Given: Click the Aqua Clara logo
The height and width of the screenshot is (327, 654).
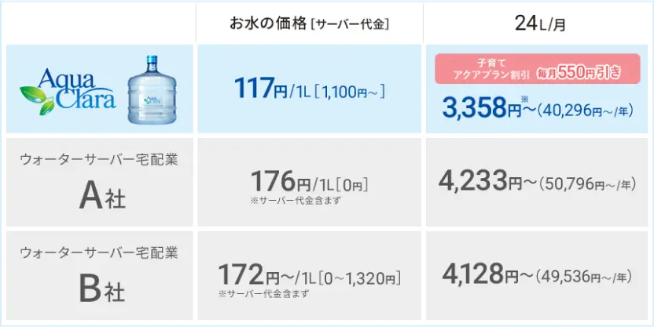Looking at the screenshot, I should [68, 91].
